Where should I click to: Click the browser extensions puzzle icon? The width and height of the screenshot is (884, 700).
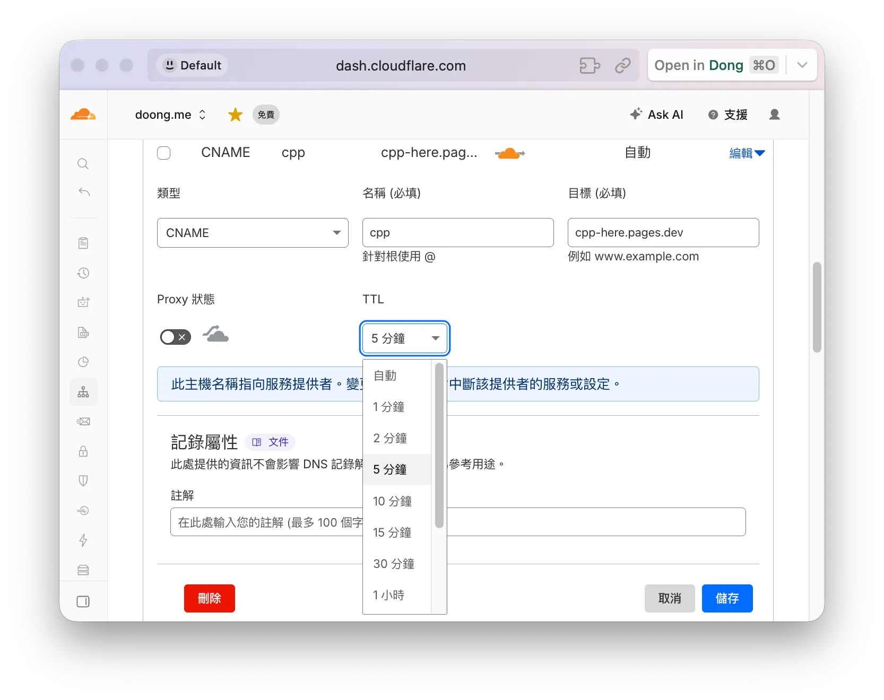(590, 65)
